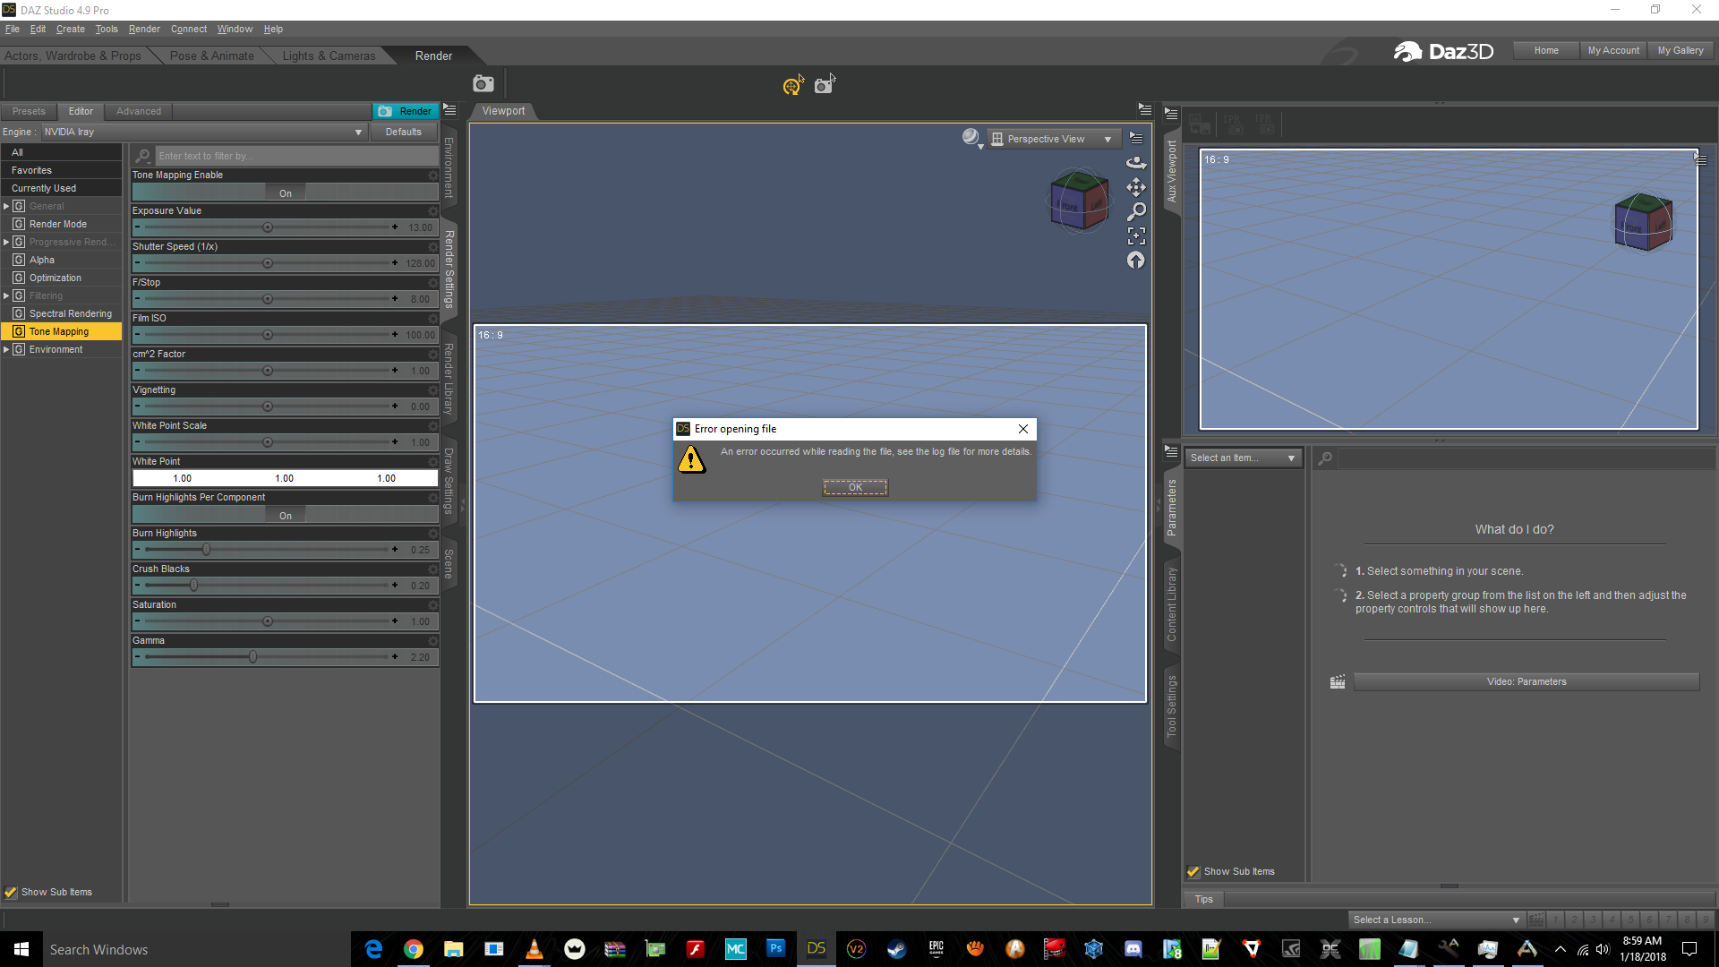Image resolution: width=1719 pixels, height=967 pixels.
Task: Open the Perspective View camera dropdown
Action: pos(1056,139)
